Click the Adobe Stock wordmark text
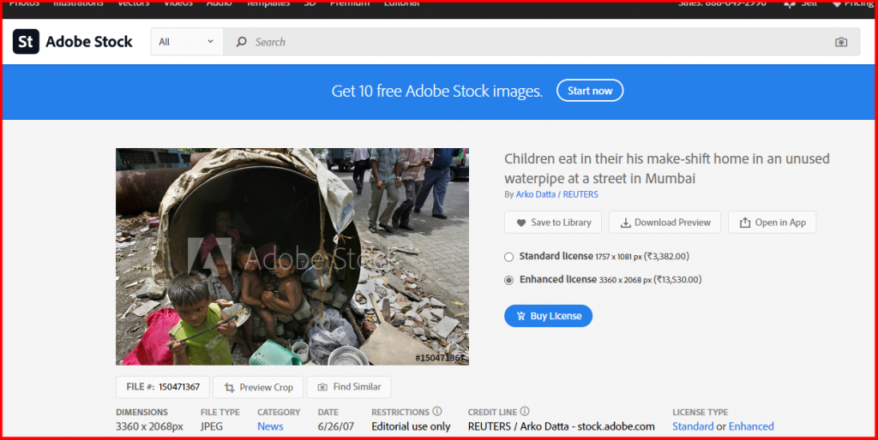The width and height of the screenshot is (878, 440). pos(89,41)
